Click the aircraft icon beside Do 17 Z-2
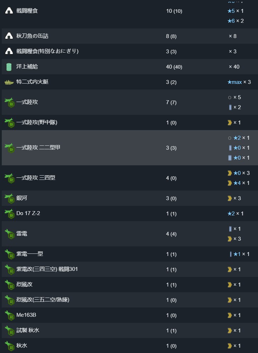This screenshot has height=353, width=258. [x=10, y=214]
